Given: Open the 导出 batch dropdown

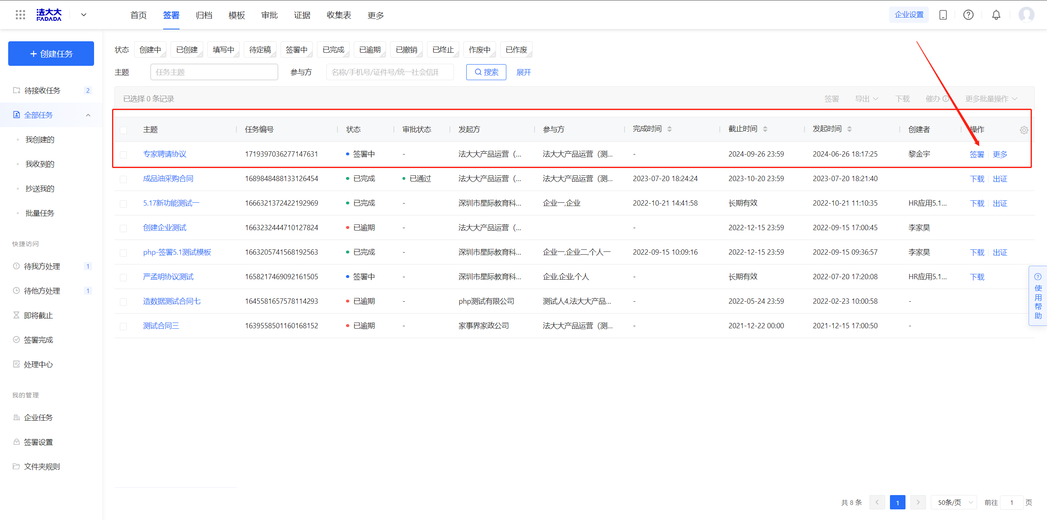Looking at the screenshot, I should [867, 99].
